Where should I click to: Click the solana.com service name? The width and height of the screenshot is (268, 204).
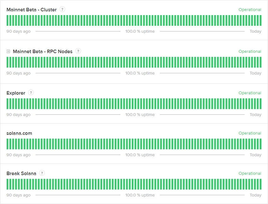point(19,133)
